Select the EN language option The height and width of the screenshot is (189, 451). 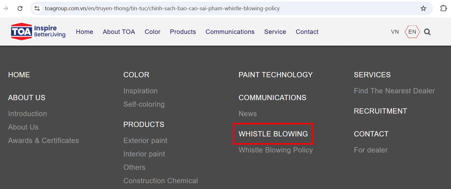(x=412, y=32)
